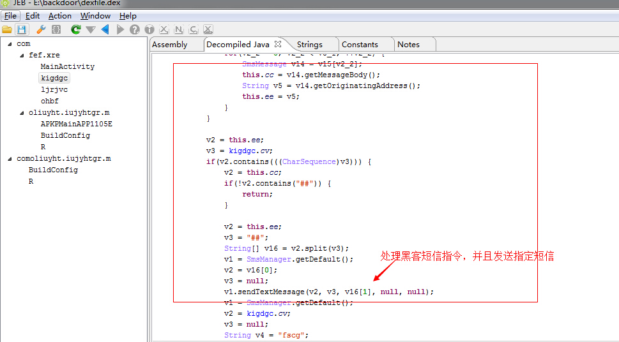
Task: Select BuildConfig under oliuyht.iujyhtgr.m
Action: coord(65,135)
